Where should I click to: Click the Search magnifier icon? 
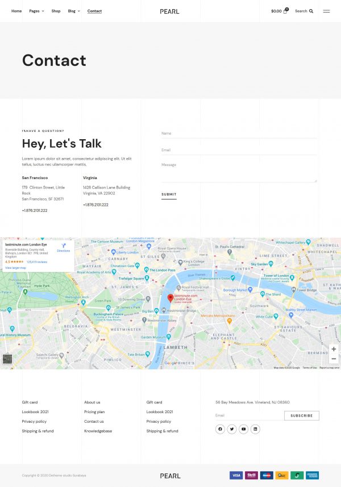coord(311,11)
